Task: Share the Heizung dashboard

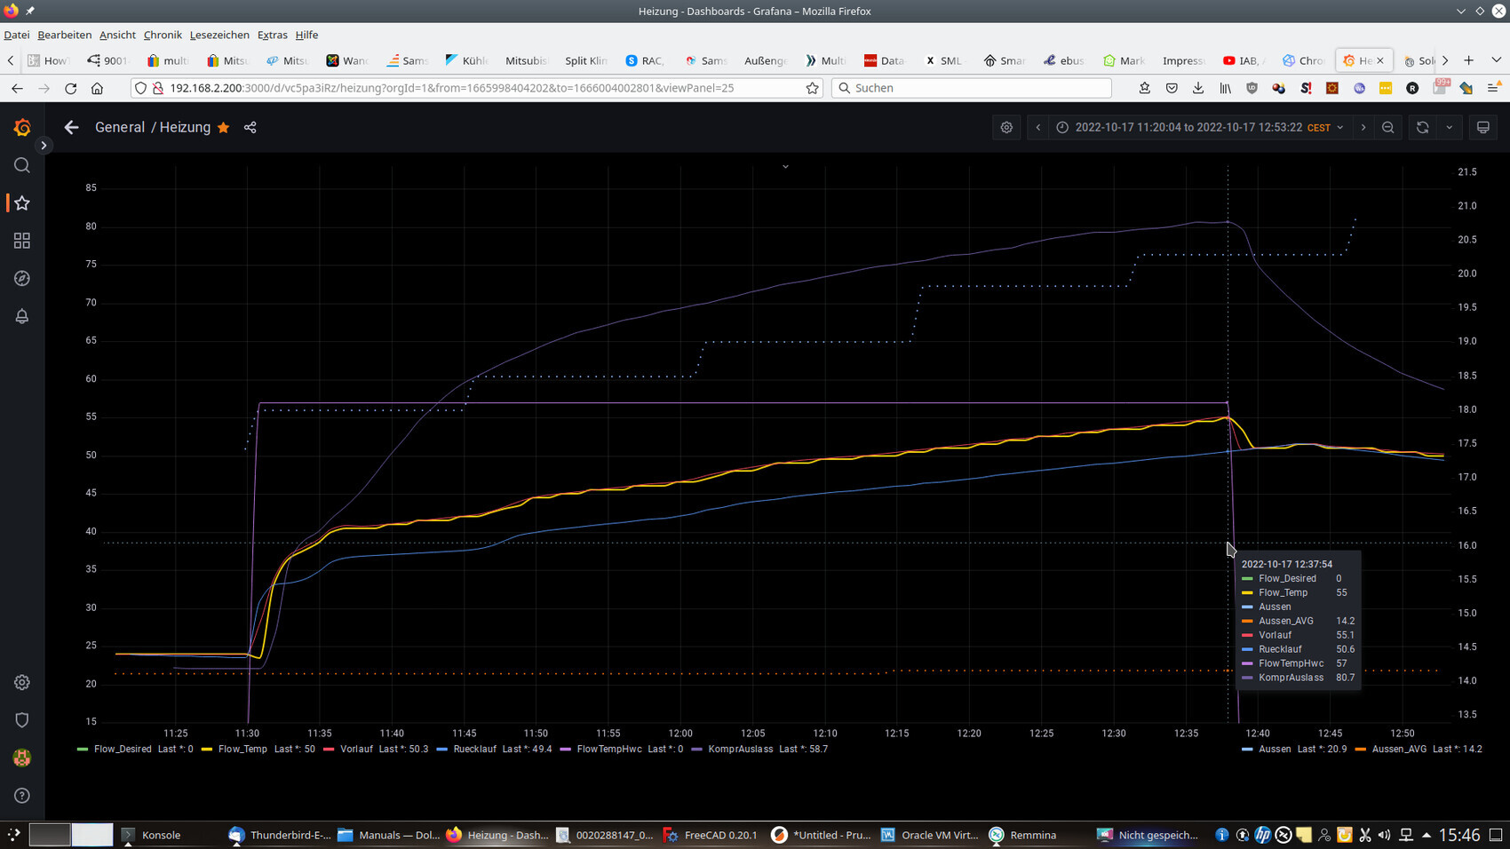Action: (250, 128)
